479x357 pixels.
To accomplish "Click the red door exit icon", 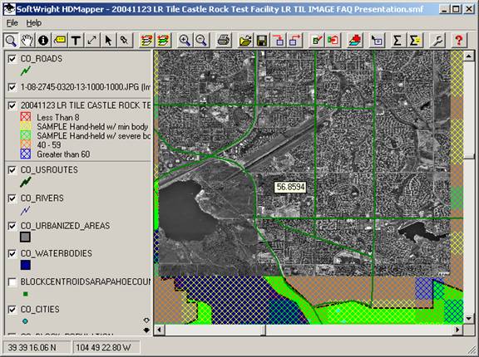I will pos(333,40).
